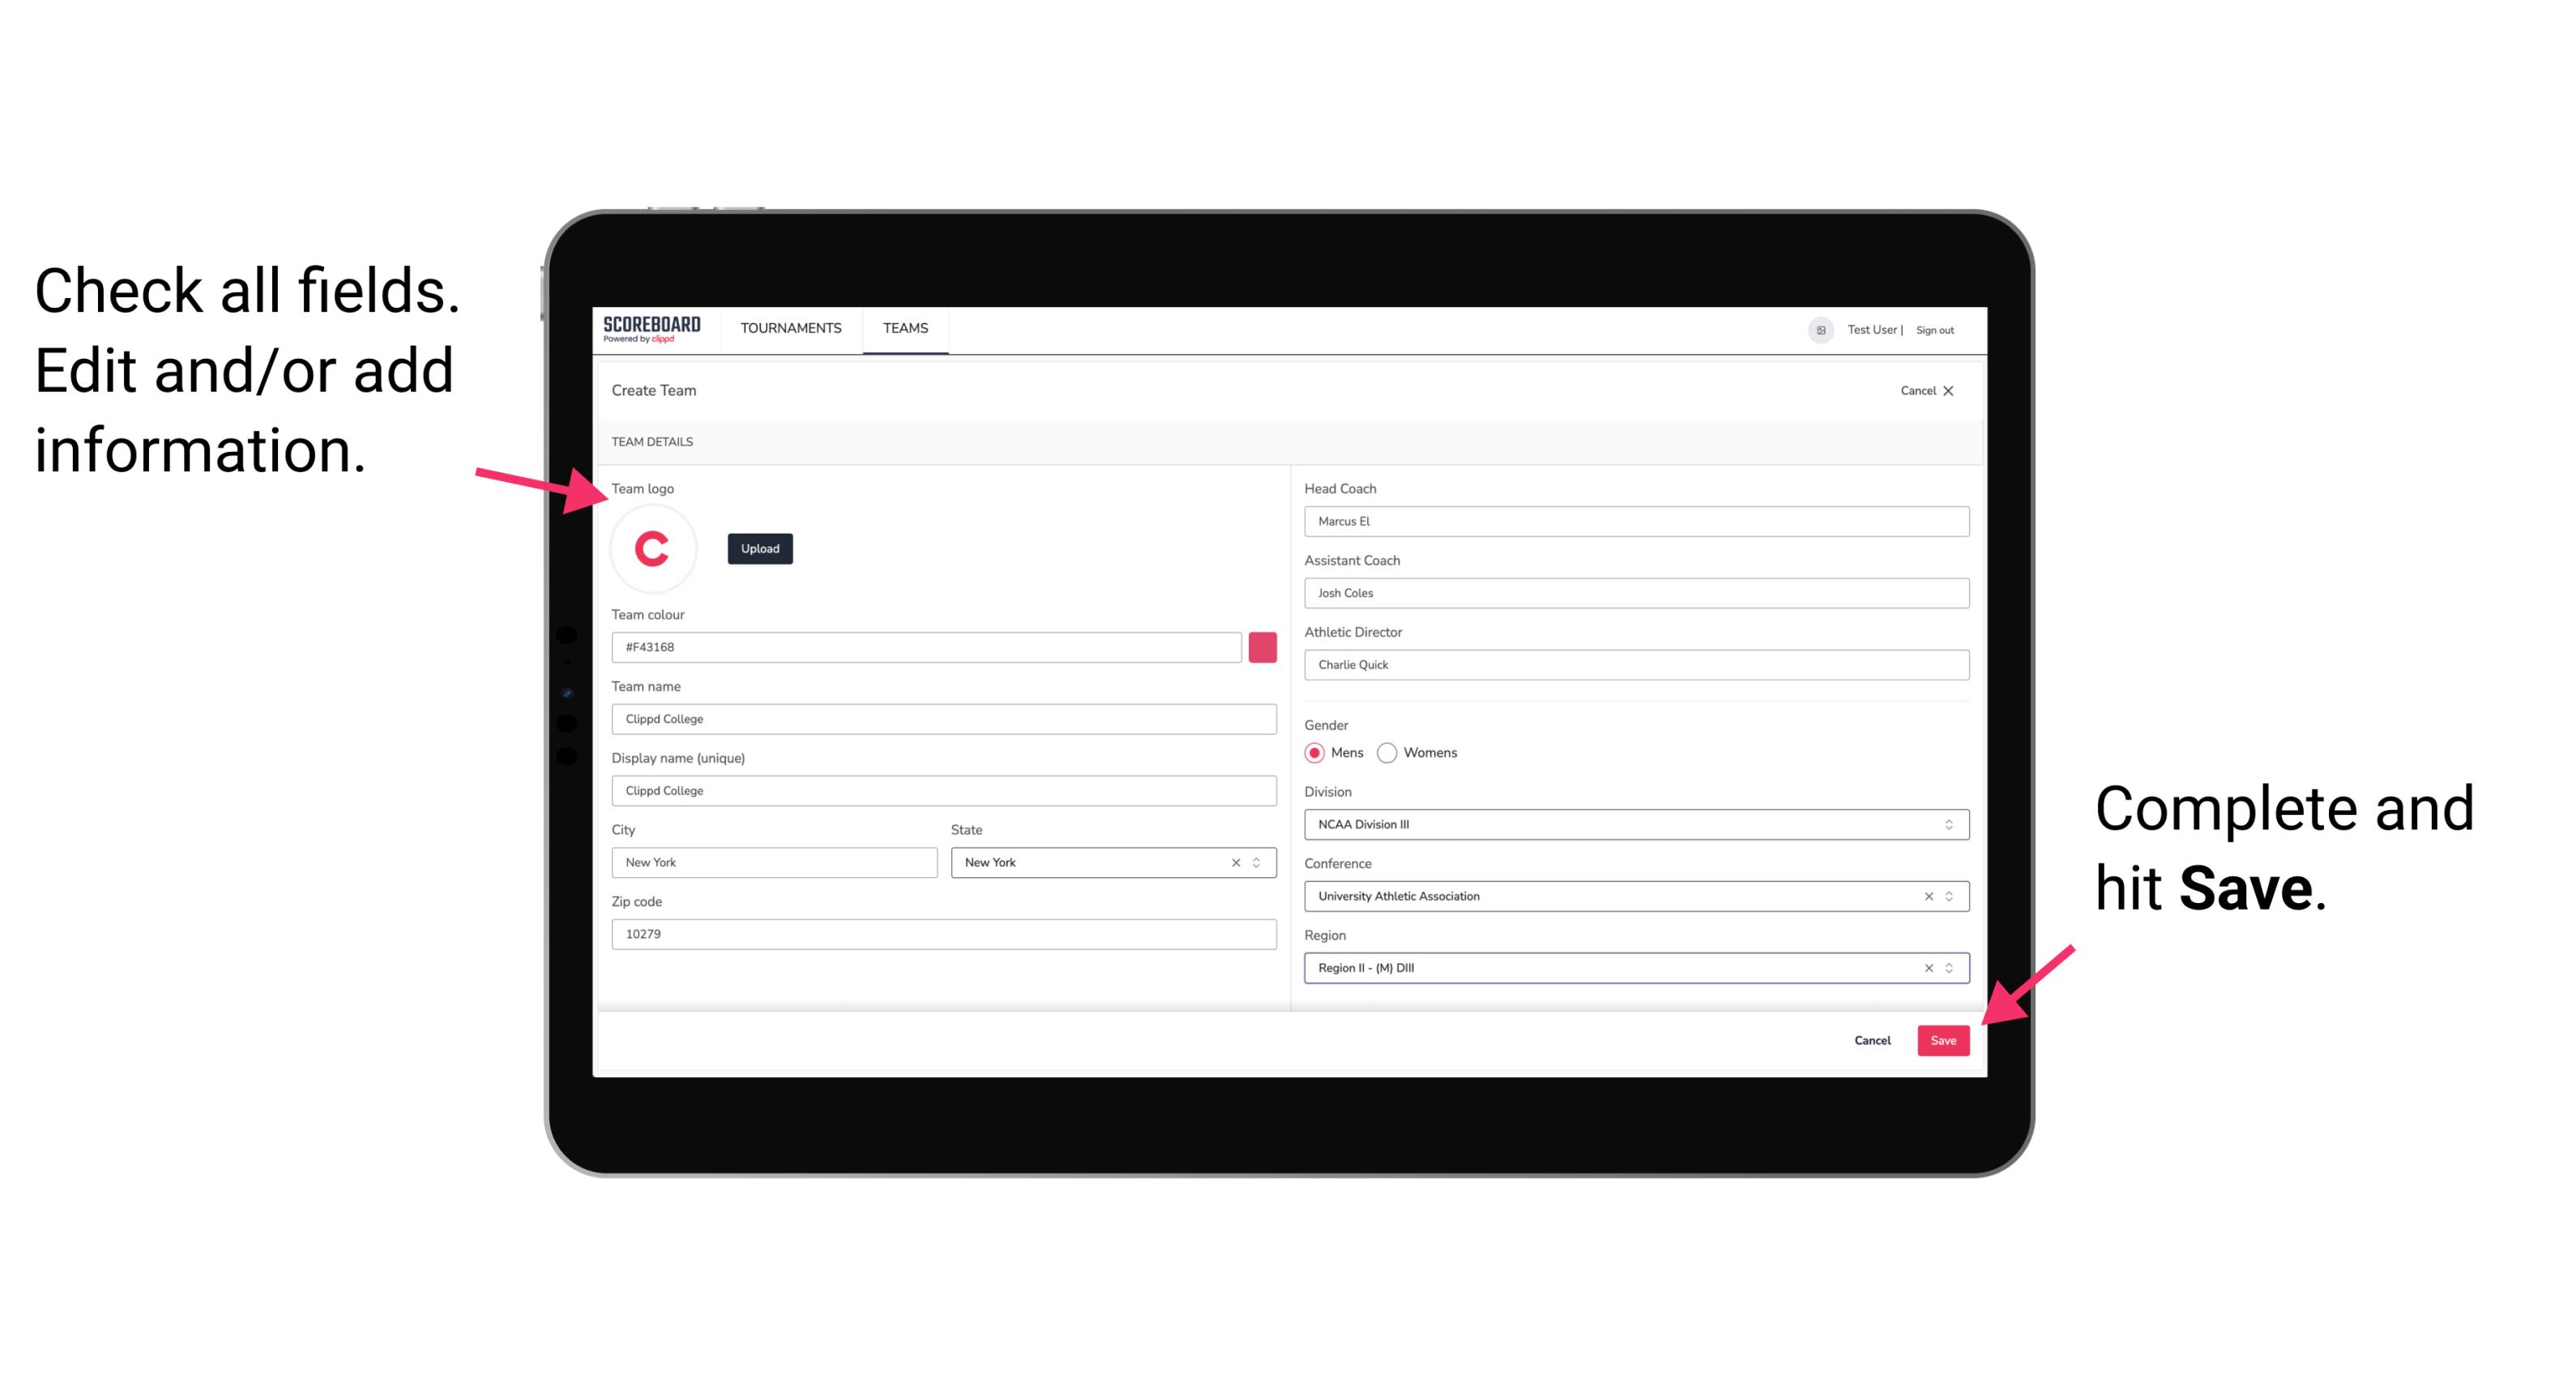The height and width of the screenshot is (1385, 2576).
Task: Click the Upload team logo button
Action: [x=759, y=548]
